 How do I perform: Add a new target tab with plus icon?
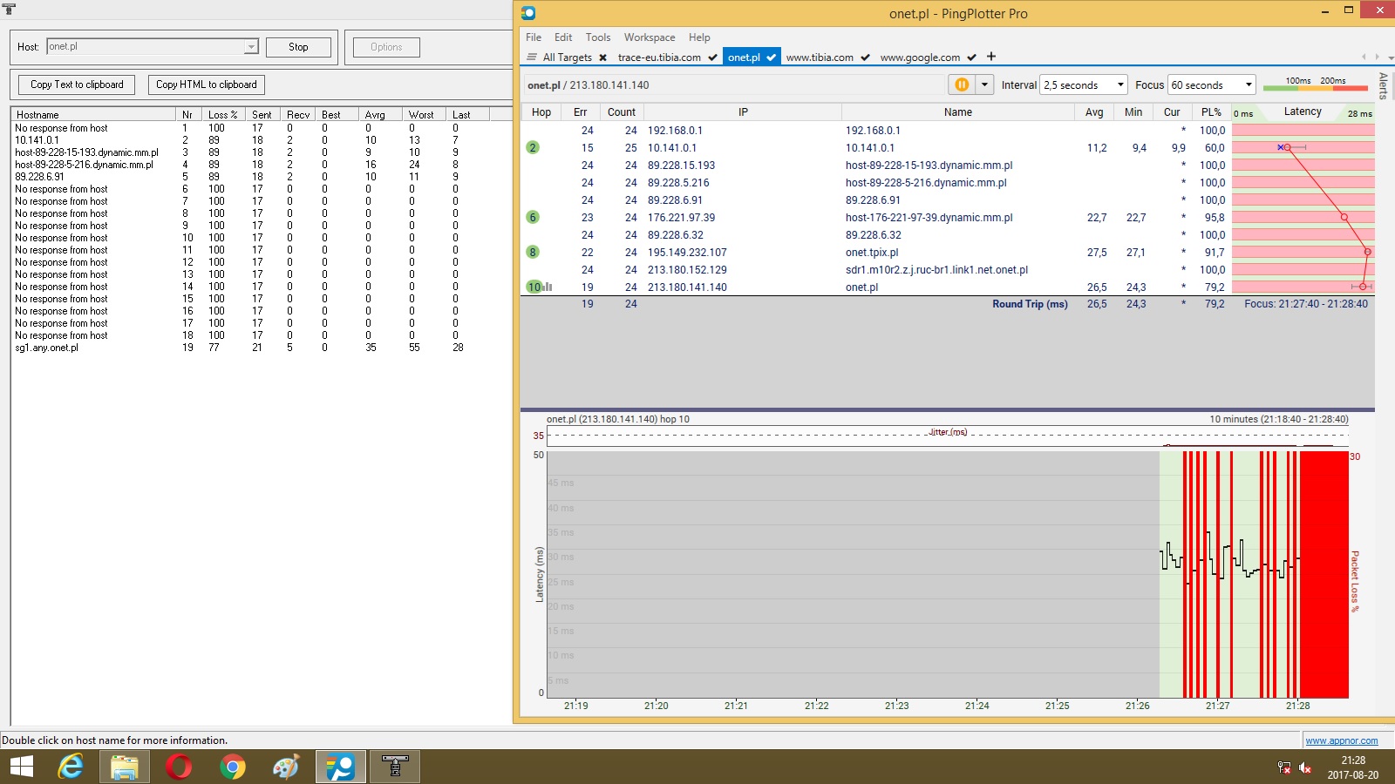coord(991,57)
